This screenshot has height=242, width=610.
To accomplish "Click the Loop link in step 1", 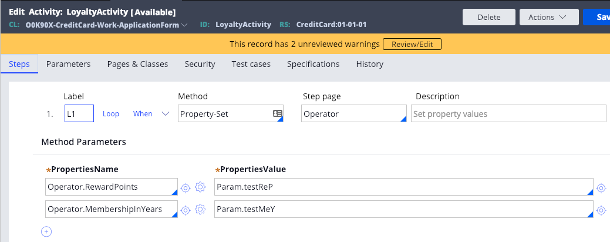I will pyautogui.click(x=111, y=114).
